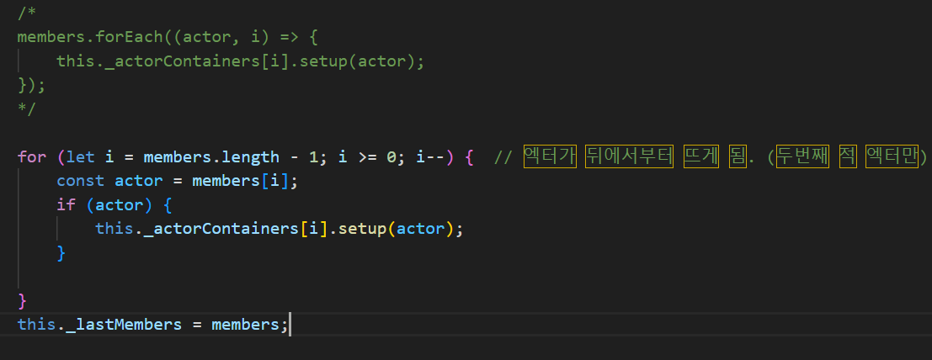Click the commented-out }); line
This screenshot has width=932, height=360.
click(32, 85)
